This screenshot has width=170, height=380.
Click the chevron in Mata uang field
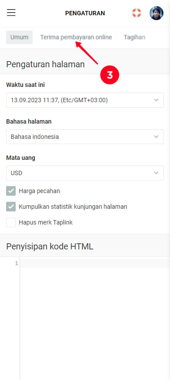[x=156, y=173]
